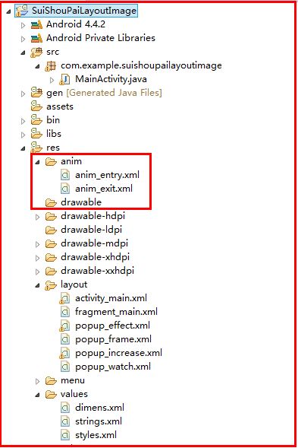This screenshot has width=298, height=448.
Task: Click the popup_effect.xml file icon
Action: coord(64,326)
